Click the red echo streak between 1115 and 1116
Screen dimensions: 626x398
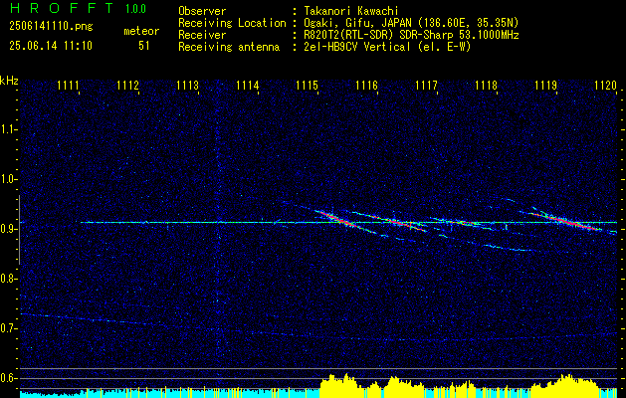pyautogui.click(x=337, y=218)
